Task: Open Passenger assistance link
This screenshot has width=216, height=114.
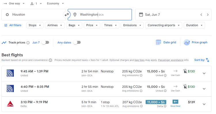Action: coord(171,60)
